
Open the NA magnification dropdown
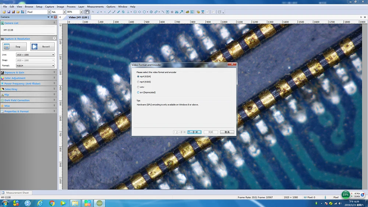point(64,12)
